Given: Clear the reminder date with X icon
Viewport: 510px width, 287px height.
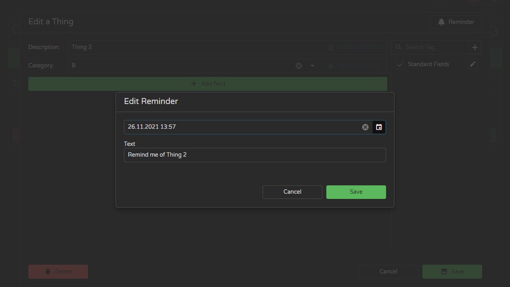Looking at the screenshot, I should (x=365, y=127).
